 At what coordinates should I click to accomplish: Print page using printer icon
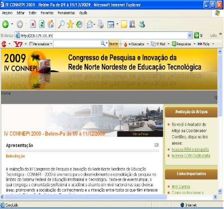point(100,24)
